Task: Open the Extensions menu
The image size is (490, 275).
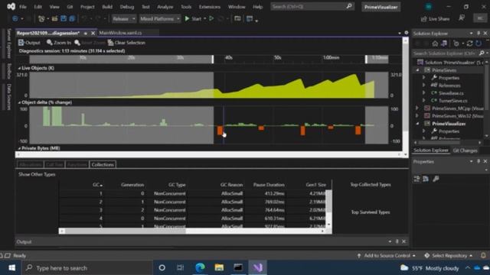Action: (x=210, y=7)
